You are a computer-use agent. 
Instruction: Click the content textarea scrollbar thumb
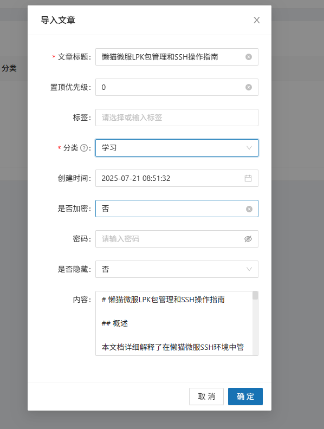[x=255, y=296]
